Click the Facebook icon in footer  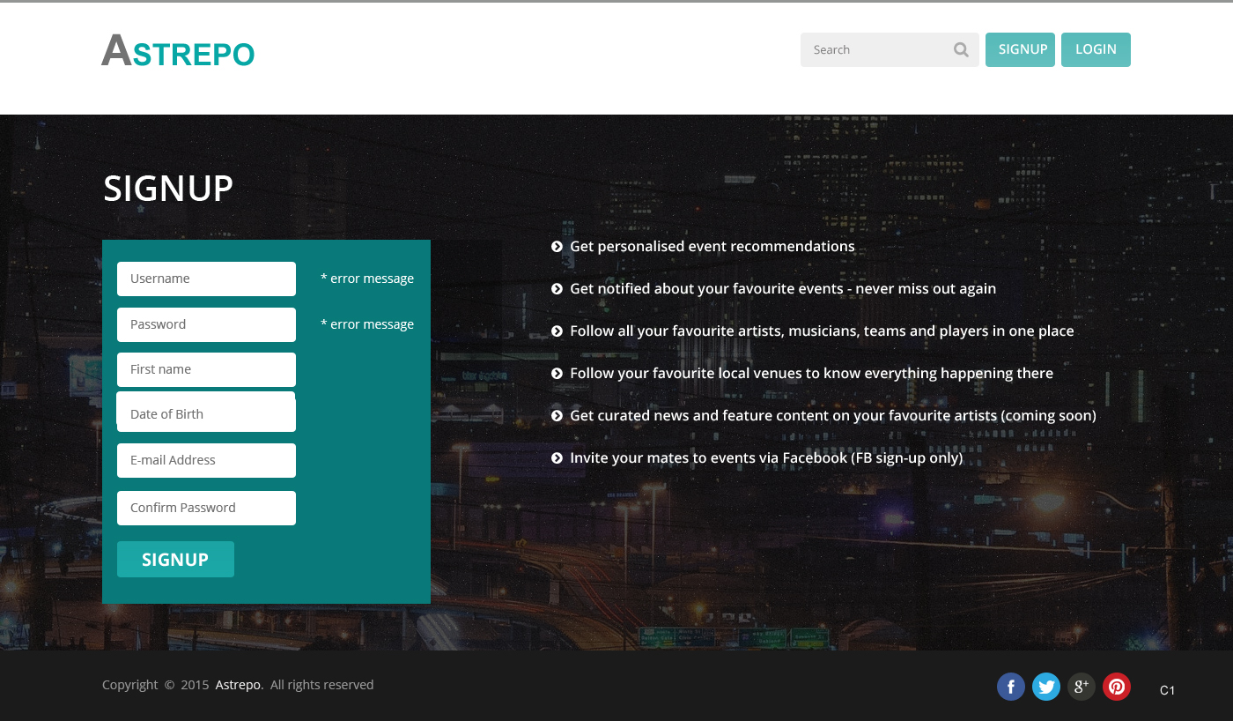click(1010, 687)
